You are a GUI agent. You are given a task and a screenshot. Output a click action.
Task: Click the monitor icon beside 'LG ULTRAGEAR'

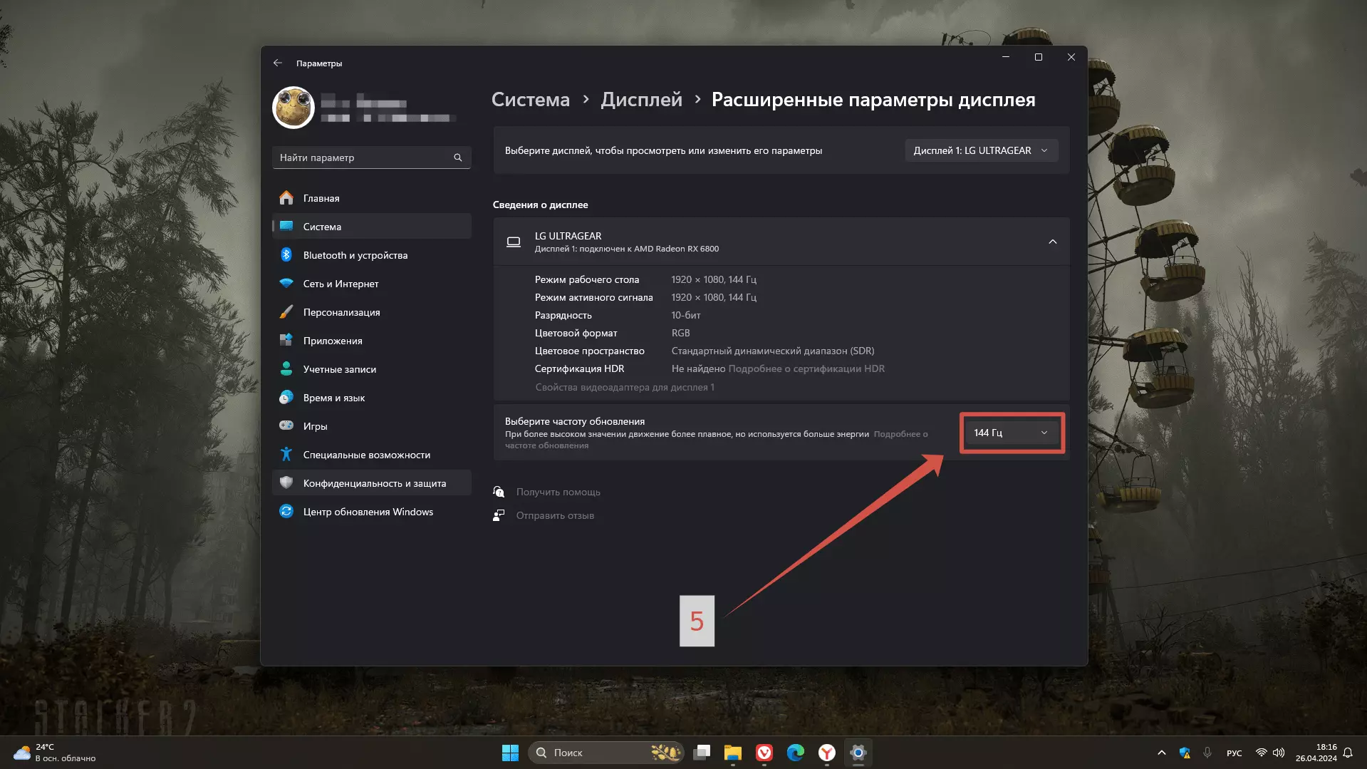513,242
